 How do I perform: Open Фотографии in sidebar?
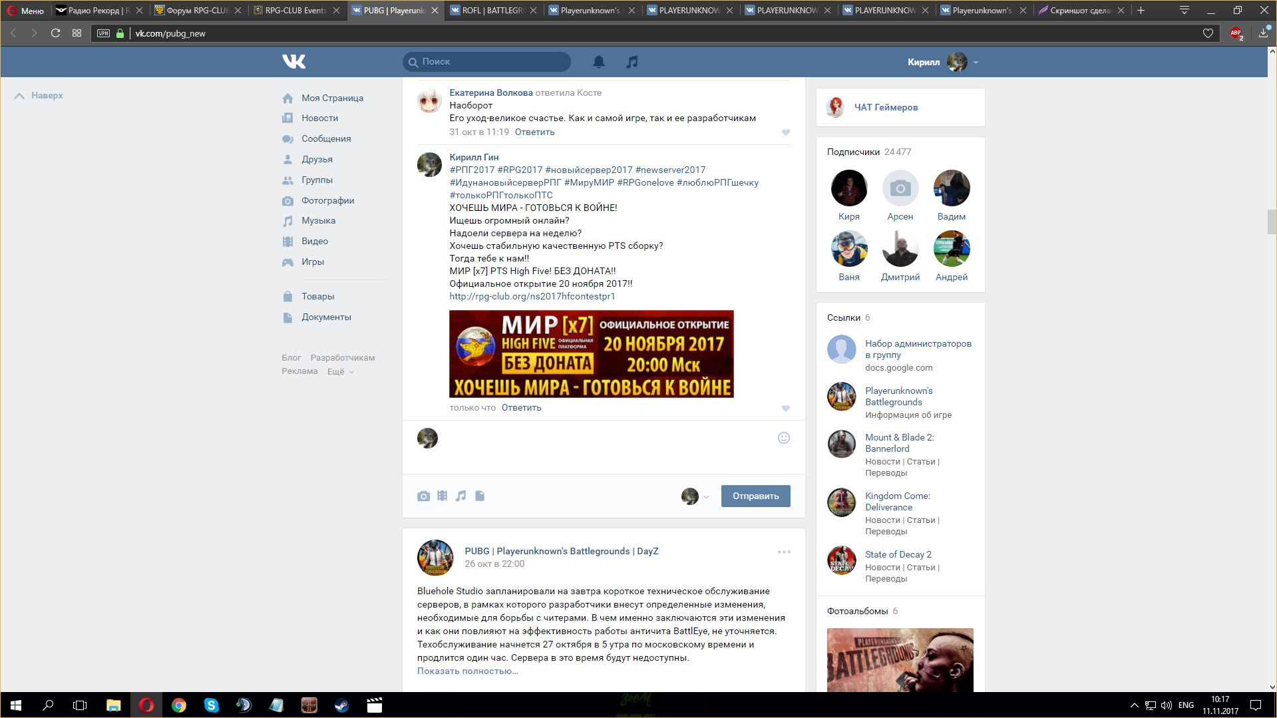(x=327, y=200)
